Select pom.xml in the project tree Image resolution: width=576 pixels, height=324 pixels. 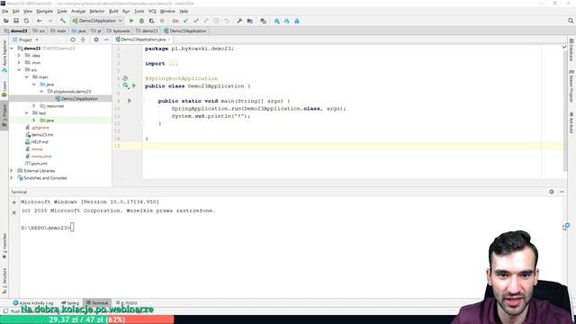39,164
